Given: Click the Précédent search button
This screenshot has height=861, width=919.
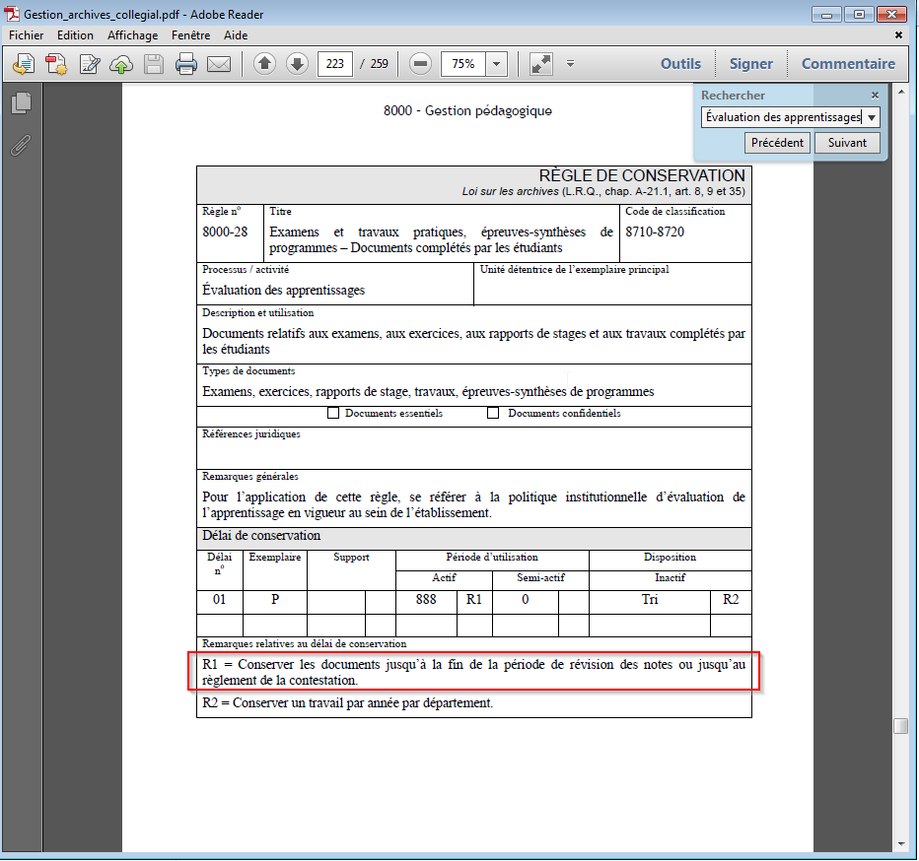Looking at the screenshot, I should [x=777, y=143].
